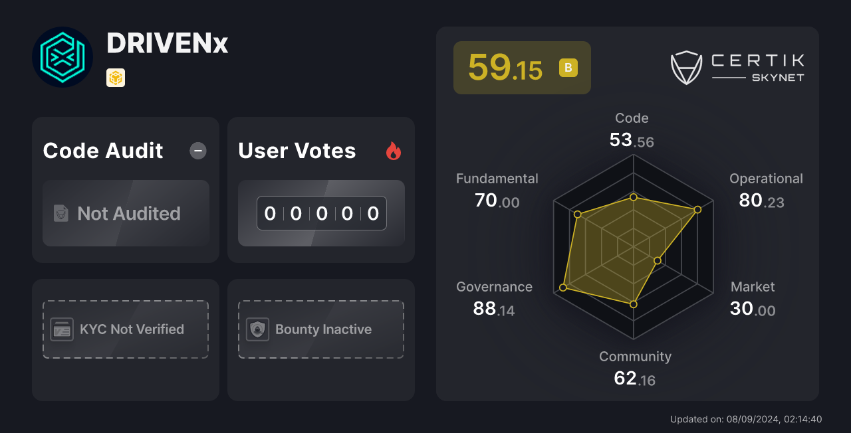The image size is (851, 433).
Task: Click the Code vertex on the radar chart
Action: click(x=632, y=197)
